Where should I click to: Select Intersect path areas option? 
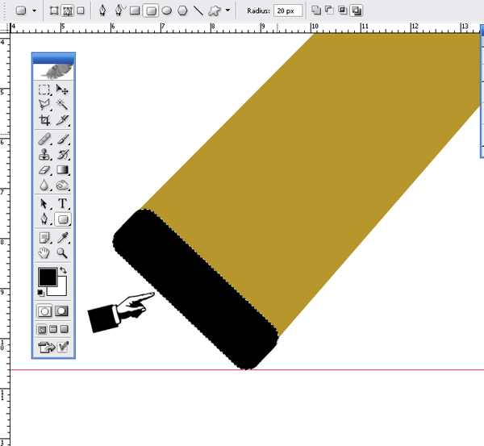coord(343,10)
